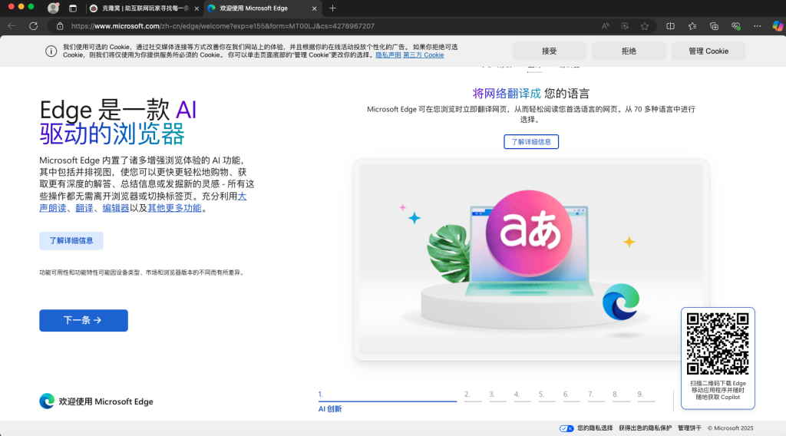Open the 翻译 link
Image resolution: width=786 pixels, height=436 pixels.
click(x=84, y=208)
